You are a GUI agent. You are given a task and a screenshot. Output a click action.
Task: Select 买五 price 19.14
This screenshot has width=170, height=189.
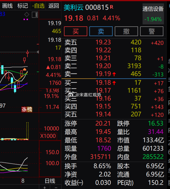[x=103, y=114]
